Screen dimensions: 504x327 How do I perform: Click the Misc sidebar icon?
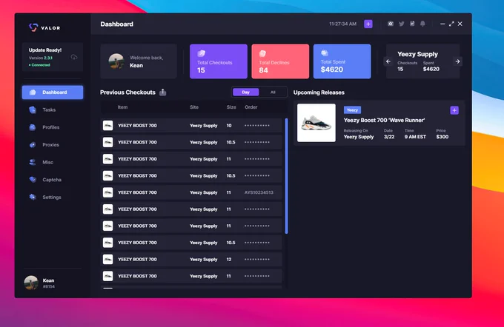click(x=33, y=162)
